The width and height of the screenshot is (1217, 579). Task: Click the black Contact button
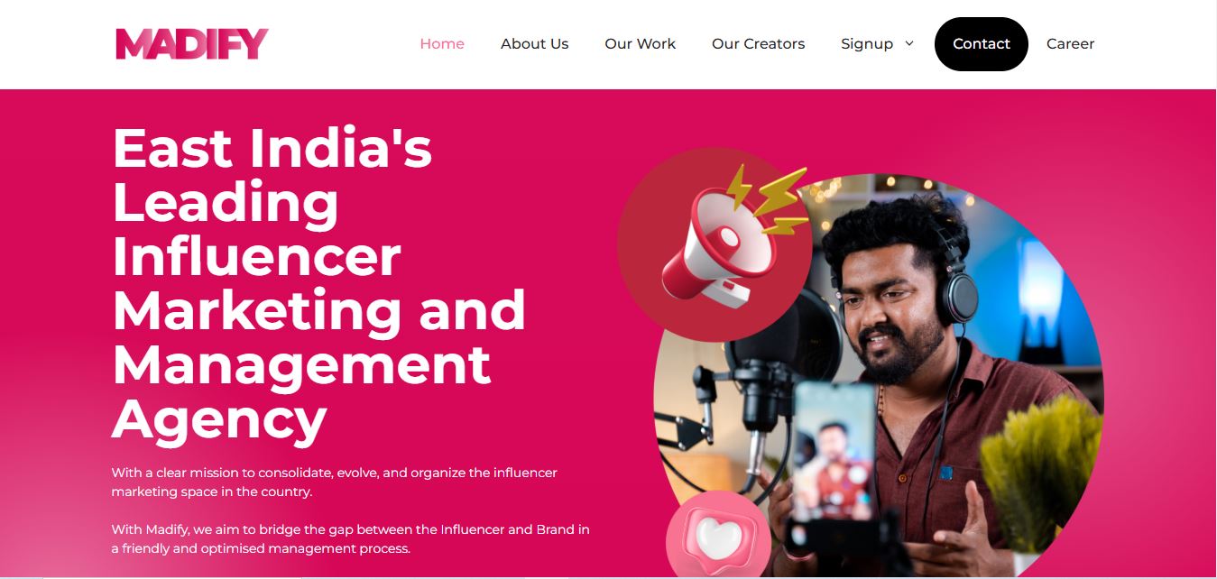pos(982,43)
